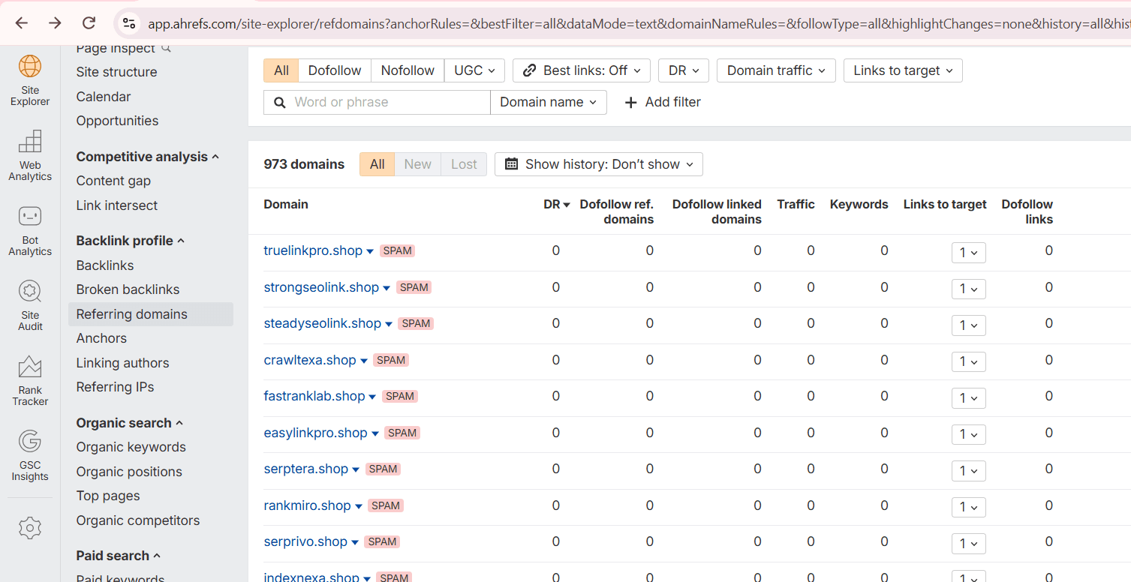Click the plus icon of Add filter
The width and height of the screenshot is (1131, 582).
(631, 102)
